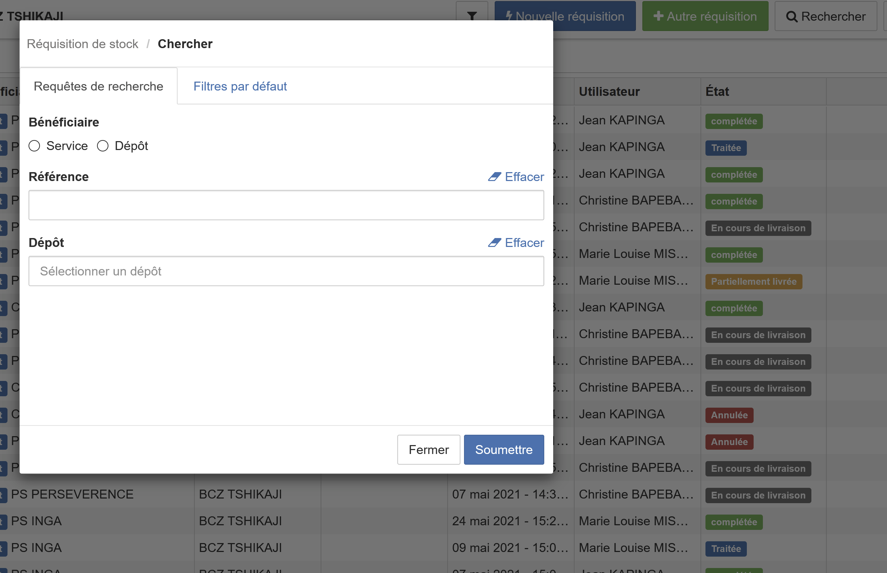Click the funnel filter icon

(472, 16)
